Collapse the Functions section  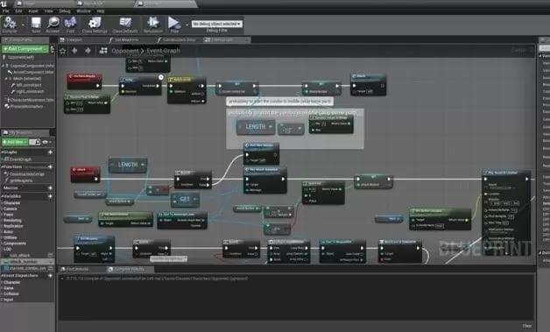click(2, 166)
